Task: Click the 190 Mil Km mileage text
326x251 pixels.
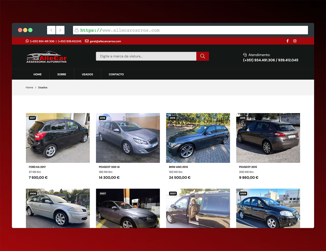Action: click(106, 172)
